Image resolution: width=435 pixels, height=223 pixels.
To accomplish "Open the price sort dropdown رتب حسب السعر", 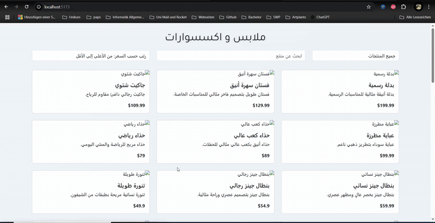I will 91,56.
